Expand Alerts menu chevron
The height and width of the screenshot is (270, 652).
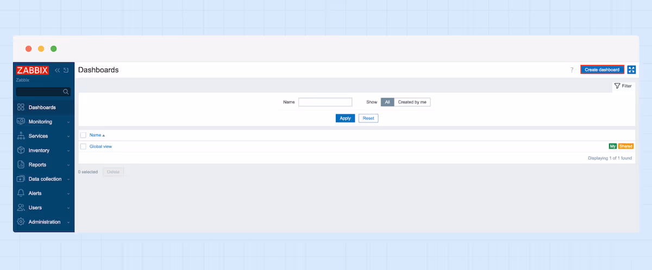(68, 194)
